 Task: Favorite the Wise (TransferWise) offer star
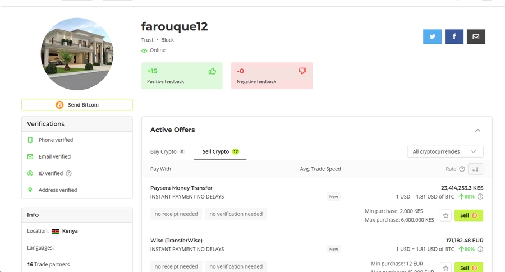coord(446,268)
